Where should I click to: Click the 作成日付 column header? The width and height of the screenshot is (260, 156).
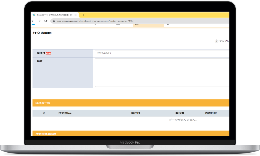[x=211, y=113]
